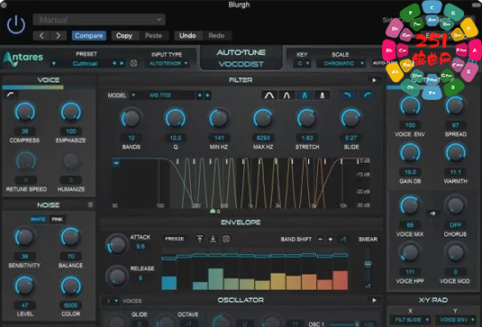The image size is (482, 327).
Task: Toggle the high-pass filter shape icon
Action: click(368, 95)
